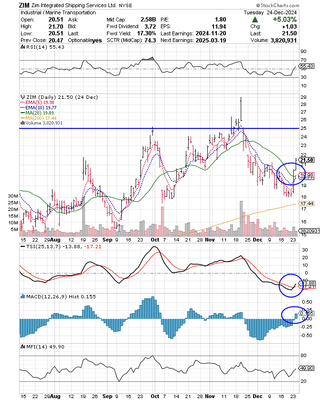
Task: Click the MFI(14) 49.90 panel label
Action: [x=45, y=347]
